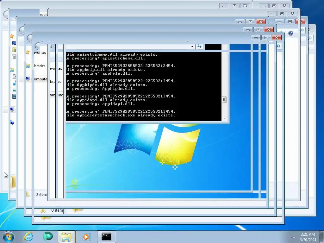Launch Internet Explorer from the taskbar
Image resolution: width=324 pixels, height=243 pixels.
click(28, 237)
